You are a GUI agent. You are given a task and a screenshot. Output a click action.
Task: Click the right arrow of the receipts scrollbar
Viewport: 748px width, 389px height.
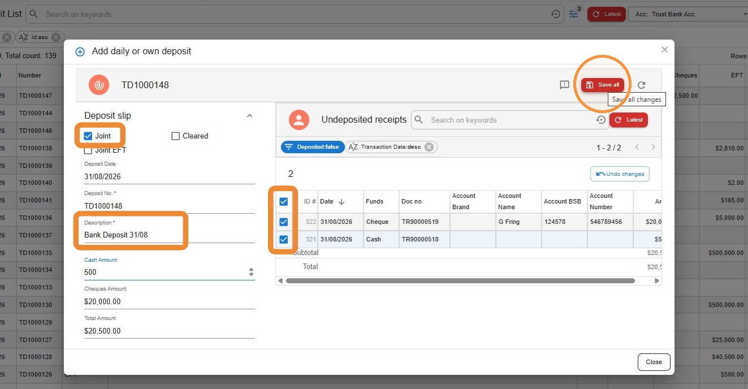(656, 280)
